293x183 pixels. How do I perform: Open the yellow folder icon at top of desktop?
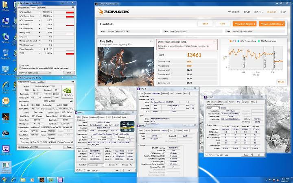point(5,7)
